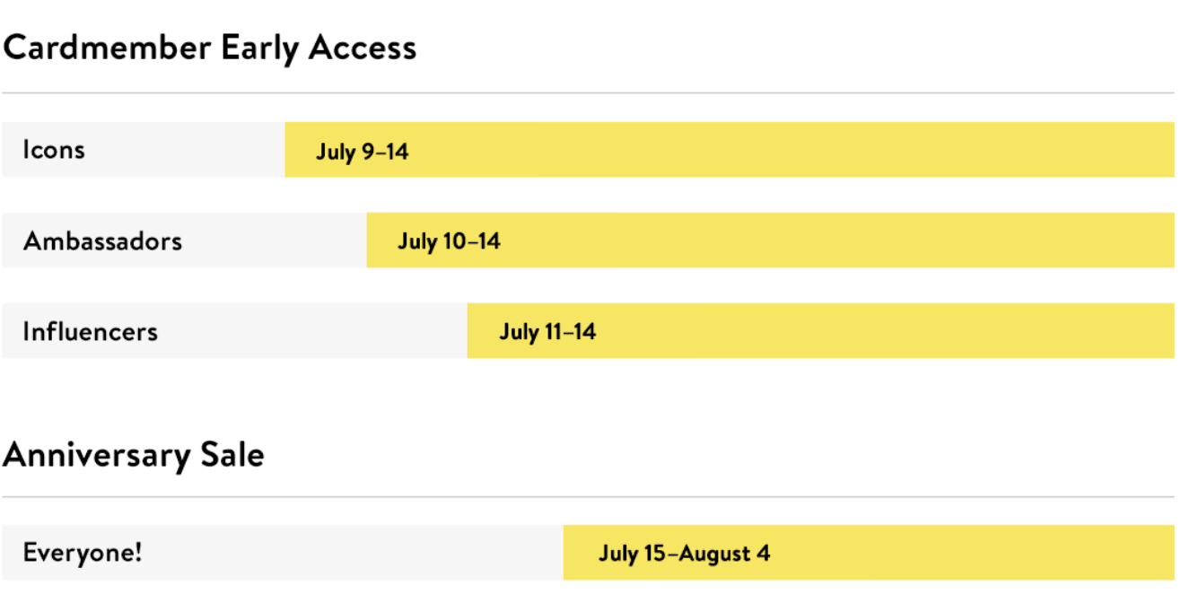Click the Anniversary Sale heading

point(133,454)
